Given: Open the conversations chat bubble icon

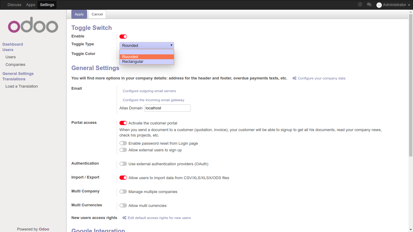Looking at the screenshot, I should point(369,5).
